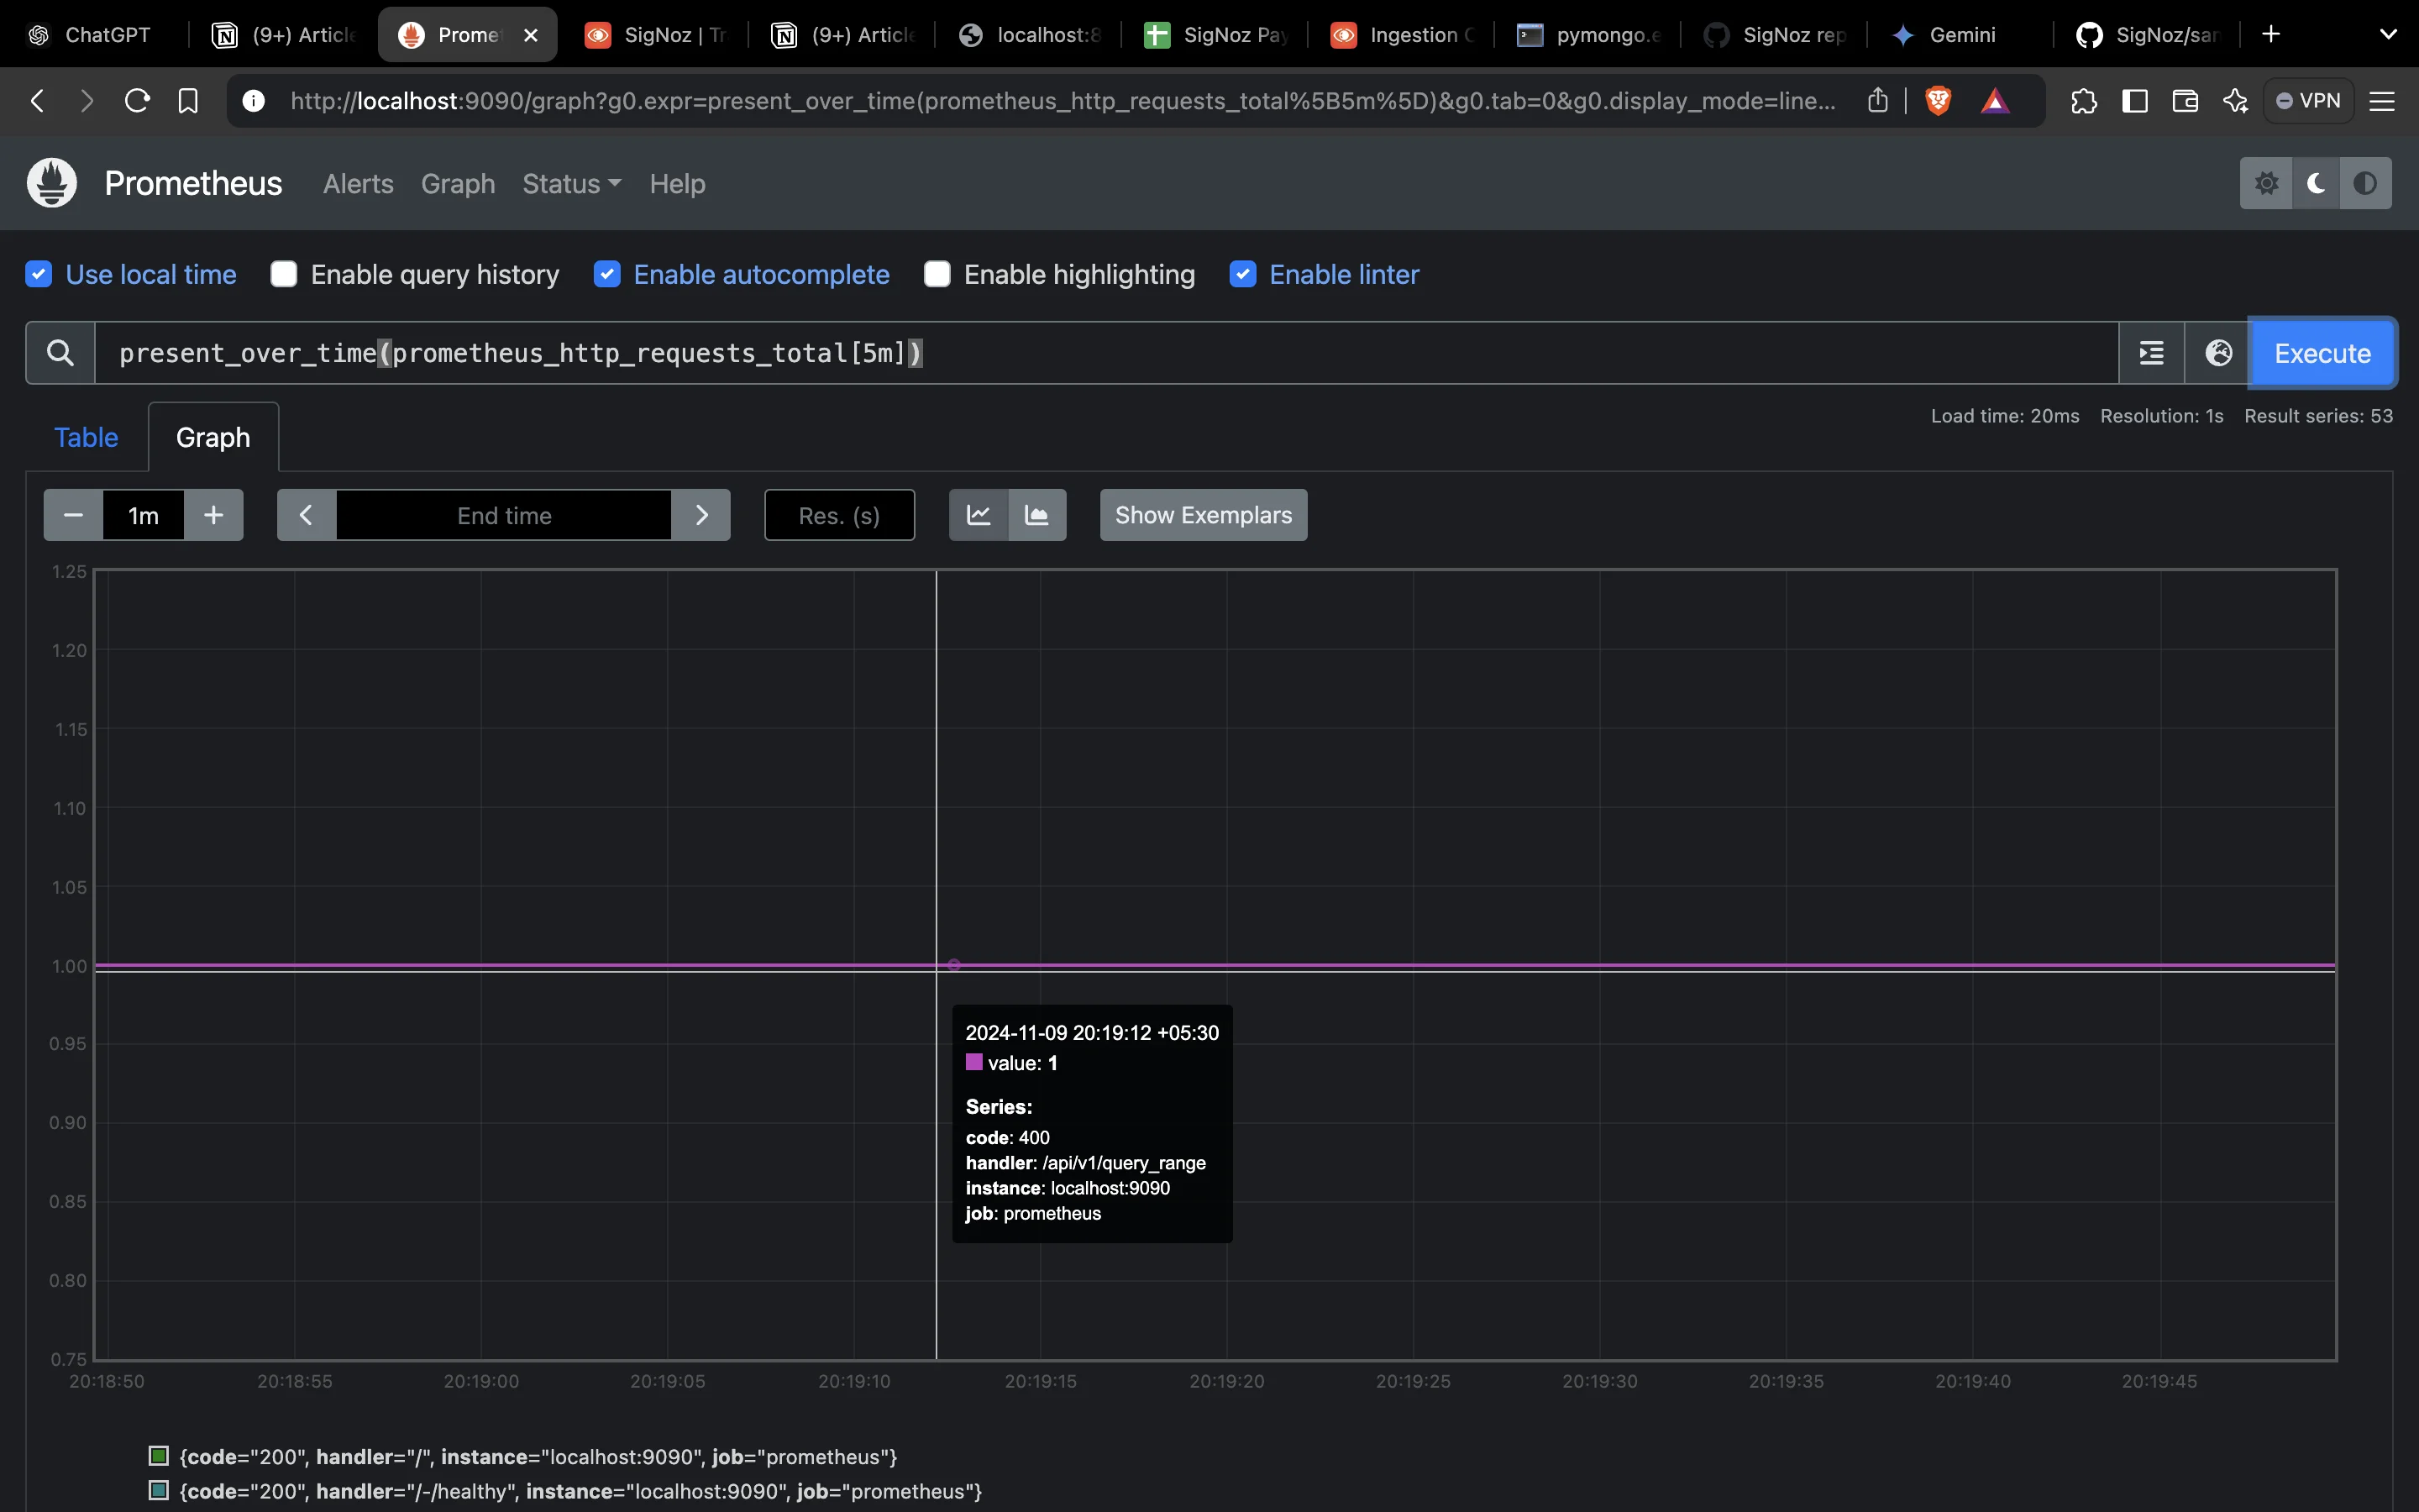Close the Prometheus browser tab

point(531,35)
